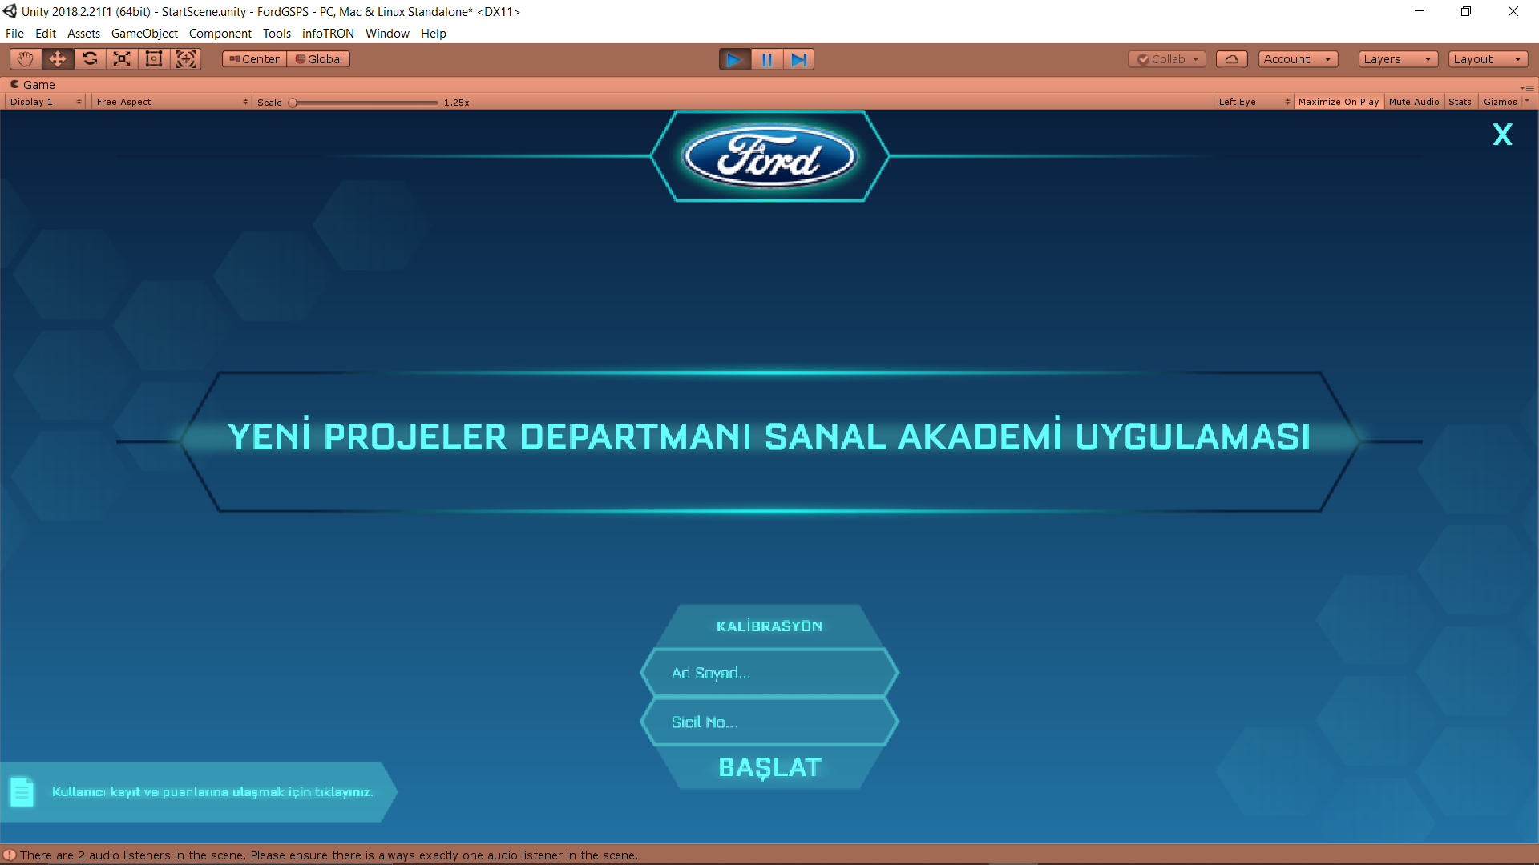This screenshot has height=865, width=1539.
Task: Click the audio listeners warning message
Action: [329, 855]
